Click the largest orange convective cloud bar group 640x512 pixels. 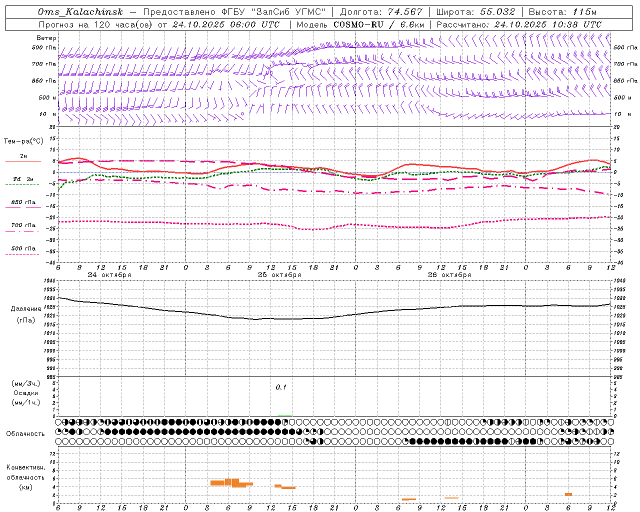[231, 483]
